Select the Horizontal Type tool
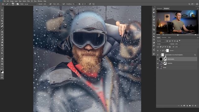This screenshot has width=199, height=112. pyautogui.click(x=2, y=50)
